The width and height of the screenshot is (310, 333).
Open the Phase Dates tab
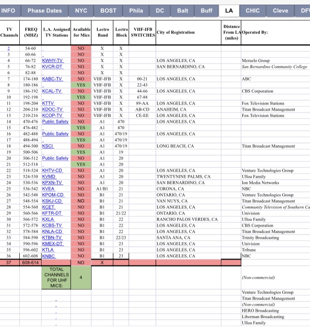pos(45,10)
